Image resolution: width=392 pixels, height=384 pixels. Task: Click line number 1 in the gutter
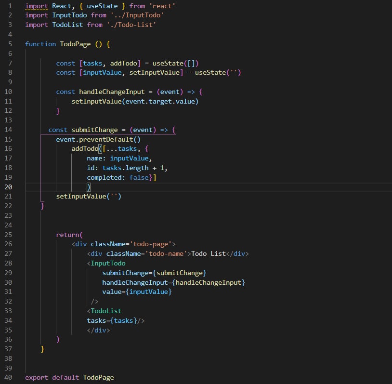coord(10,6)
